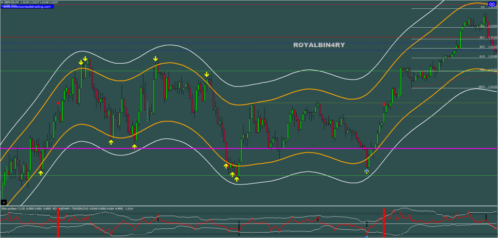Viewport: 498px width, 238px height.
Task: Click the 1.31126 Fibonacci price value
Action: 493,86
